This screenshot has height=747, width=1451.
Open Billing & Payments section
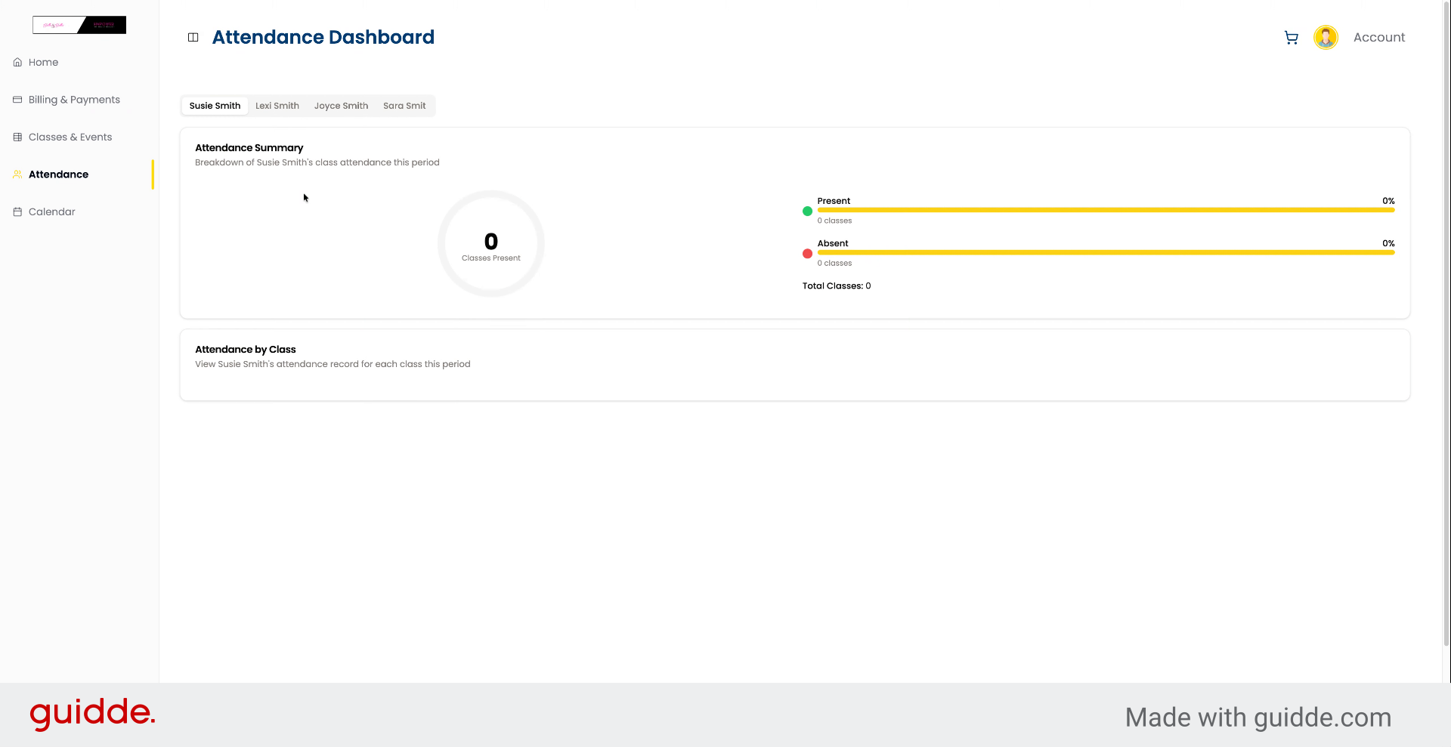[x=74, y=100]
